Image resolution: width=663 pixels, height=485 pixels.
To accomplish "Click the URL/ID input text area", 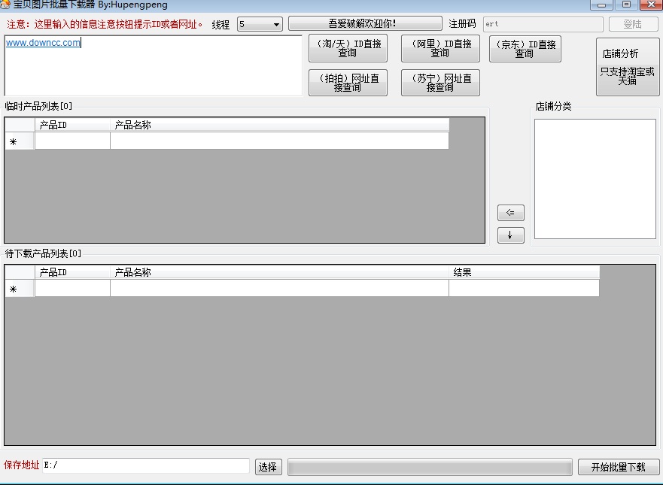I will pos(153,65).
